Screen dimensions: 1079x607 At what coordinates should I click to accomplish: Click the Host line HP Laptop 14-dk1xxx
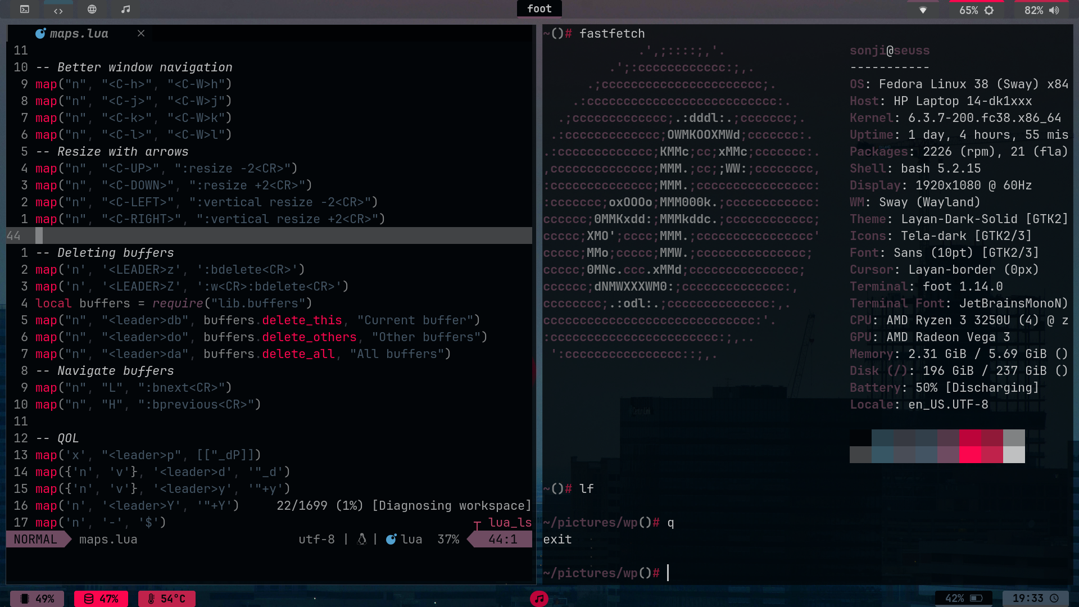coord(941,101)
